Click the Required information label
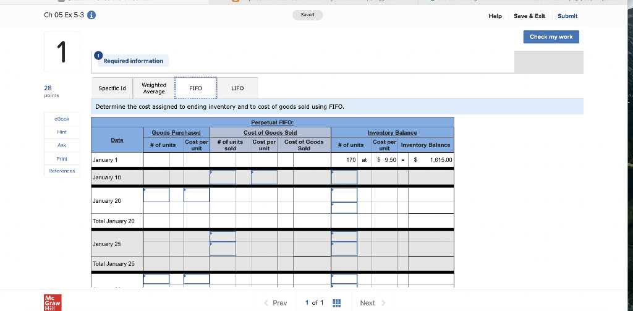 [x=134, y=61]
